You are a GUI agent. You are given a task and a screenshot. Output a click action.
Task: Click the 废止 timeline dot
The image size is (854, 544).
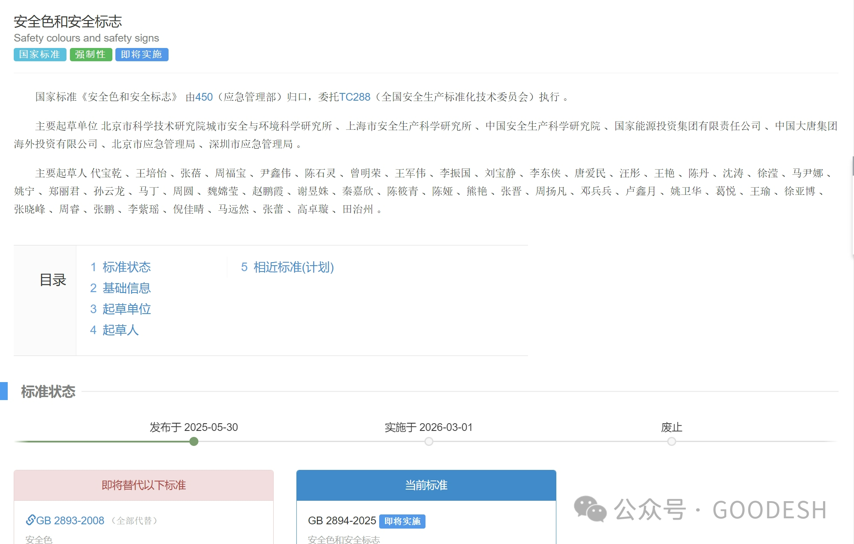[672, 441]
